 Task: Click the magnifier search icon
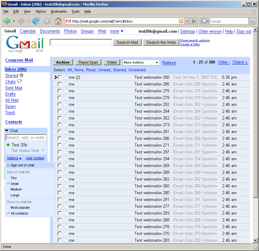[252, 21]
